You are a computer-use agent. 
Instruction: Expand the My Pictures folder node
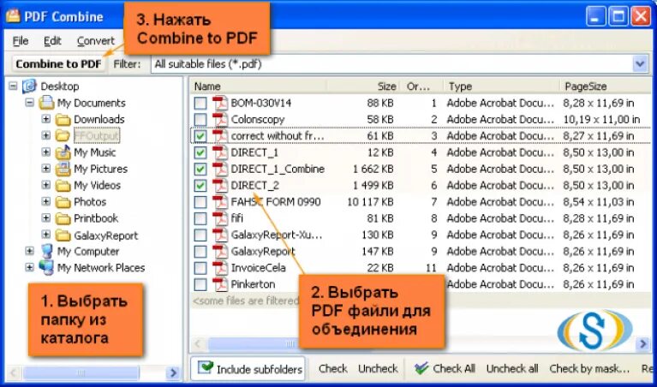click(x=46, y=169)
